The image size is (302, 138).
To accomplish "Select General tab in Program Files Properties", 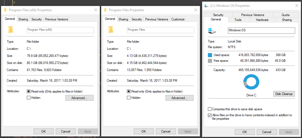I will pyautogui.click(x=110, y=19).
